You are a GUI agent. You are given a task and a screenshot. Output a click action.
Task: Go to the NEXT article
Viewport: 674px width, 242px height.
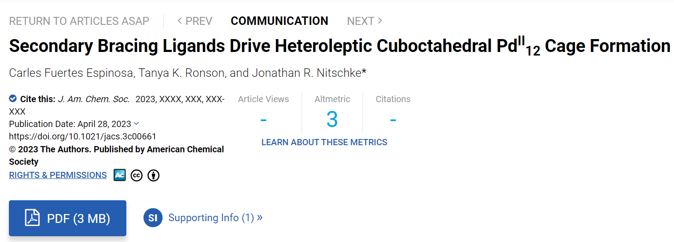365,21
